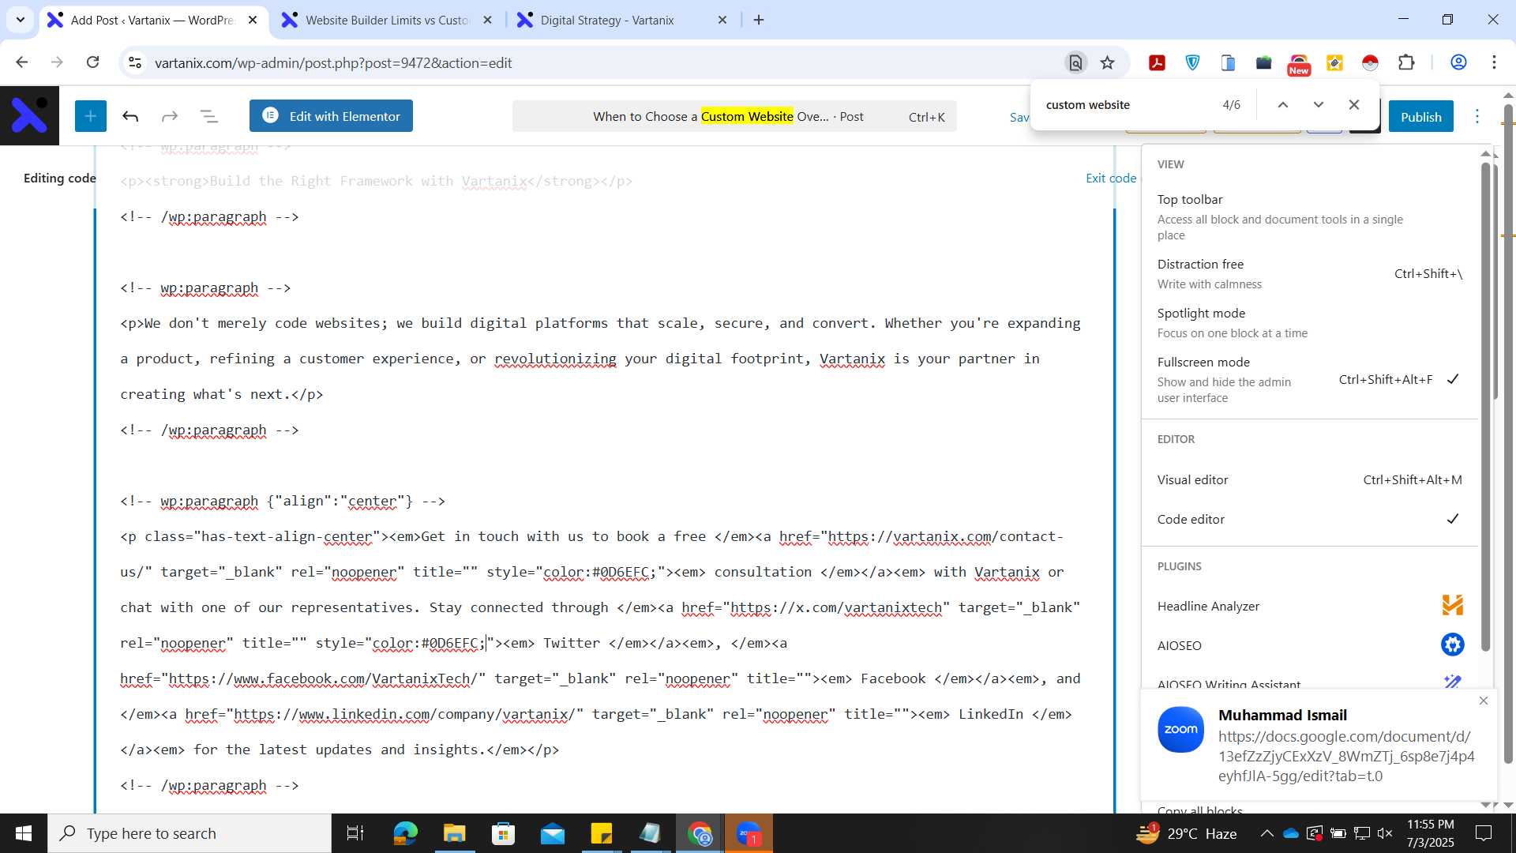
Task: Click the Headline Analyzer plugin icon
Action: pos(1452,605)
